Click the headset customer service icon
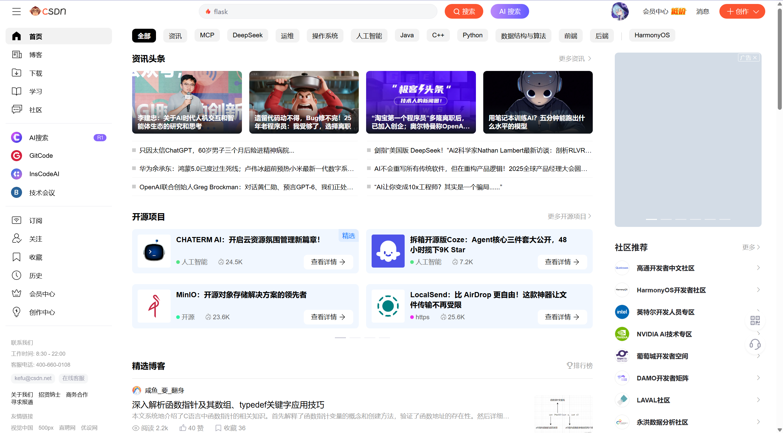Screen dimensions: 783x433 [x=755, y=344]
